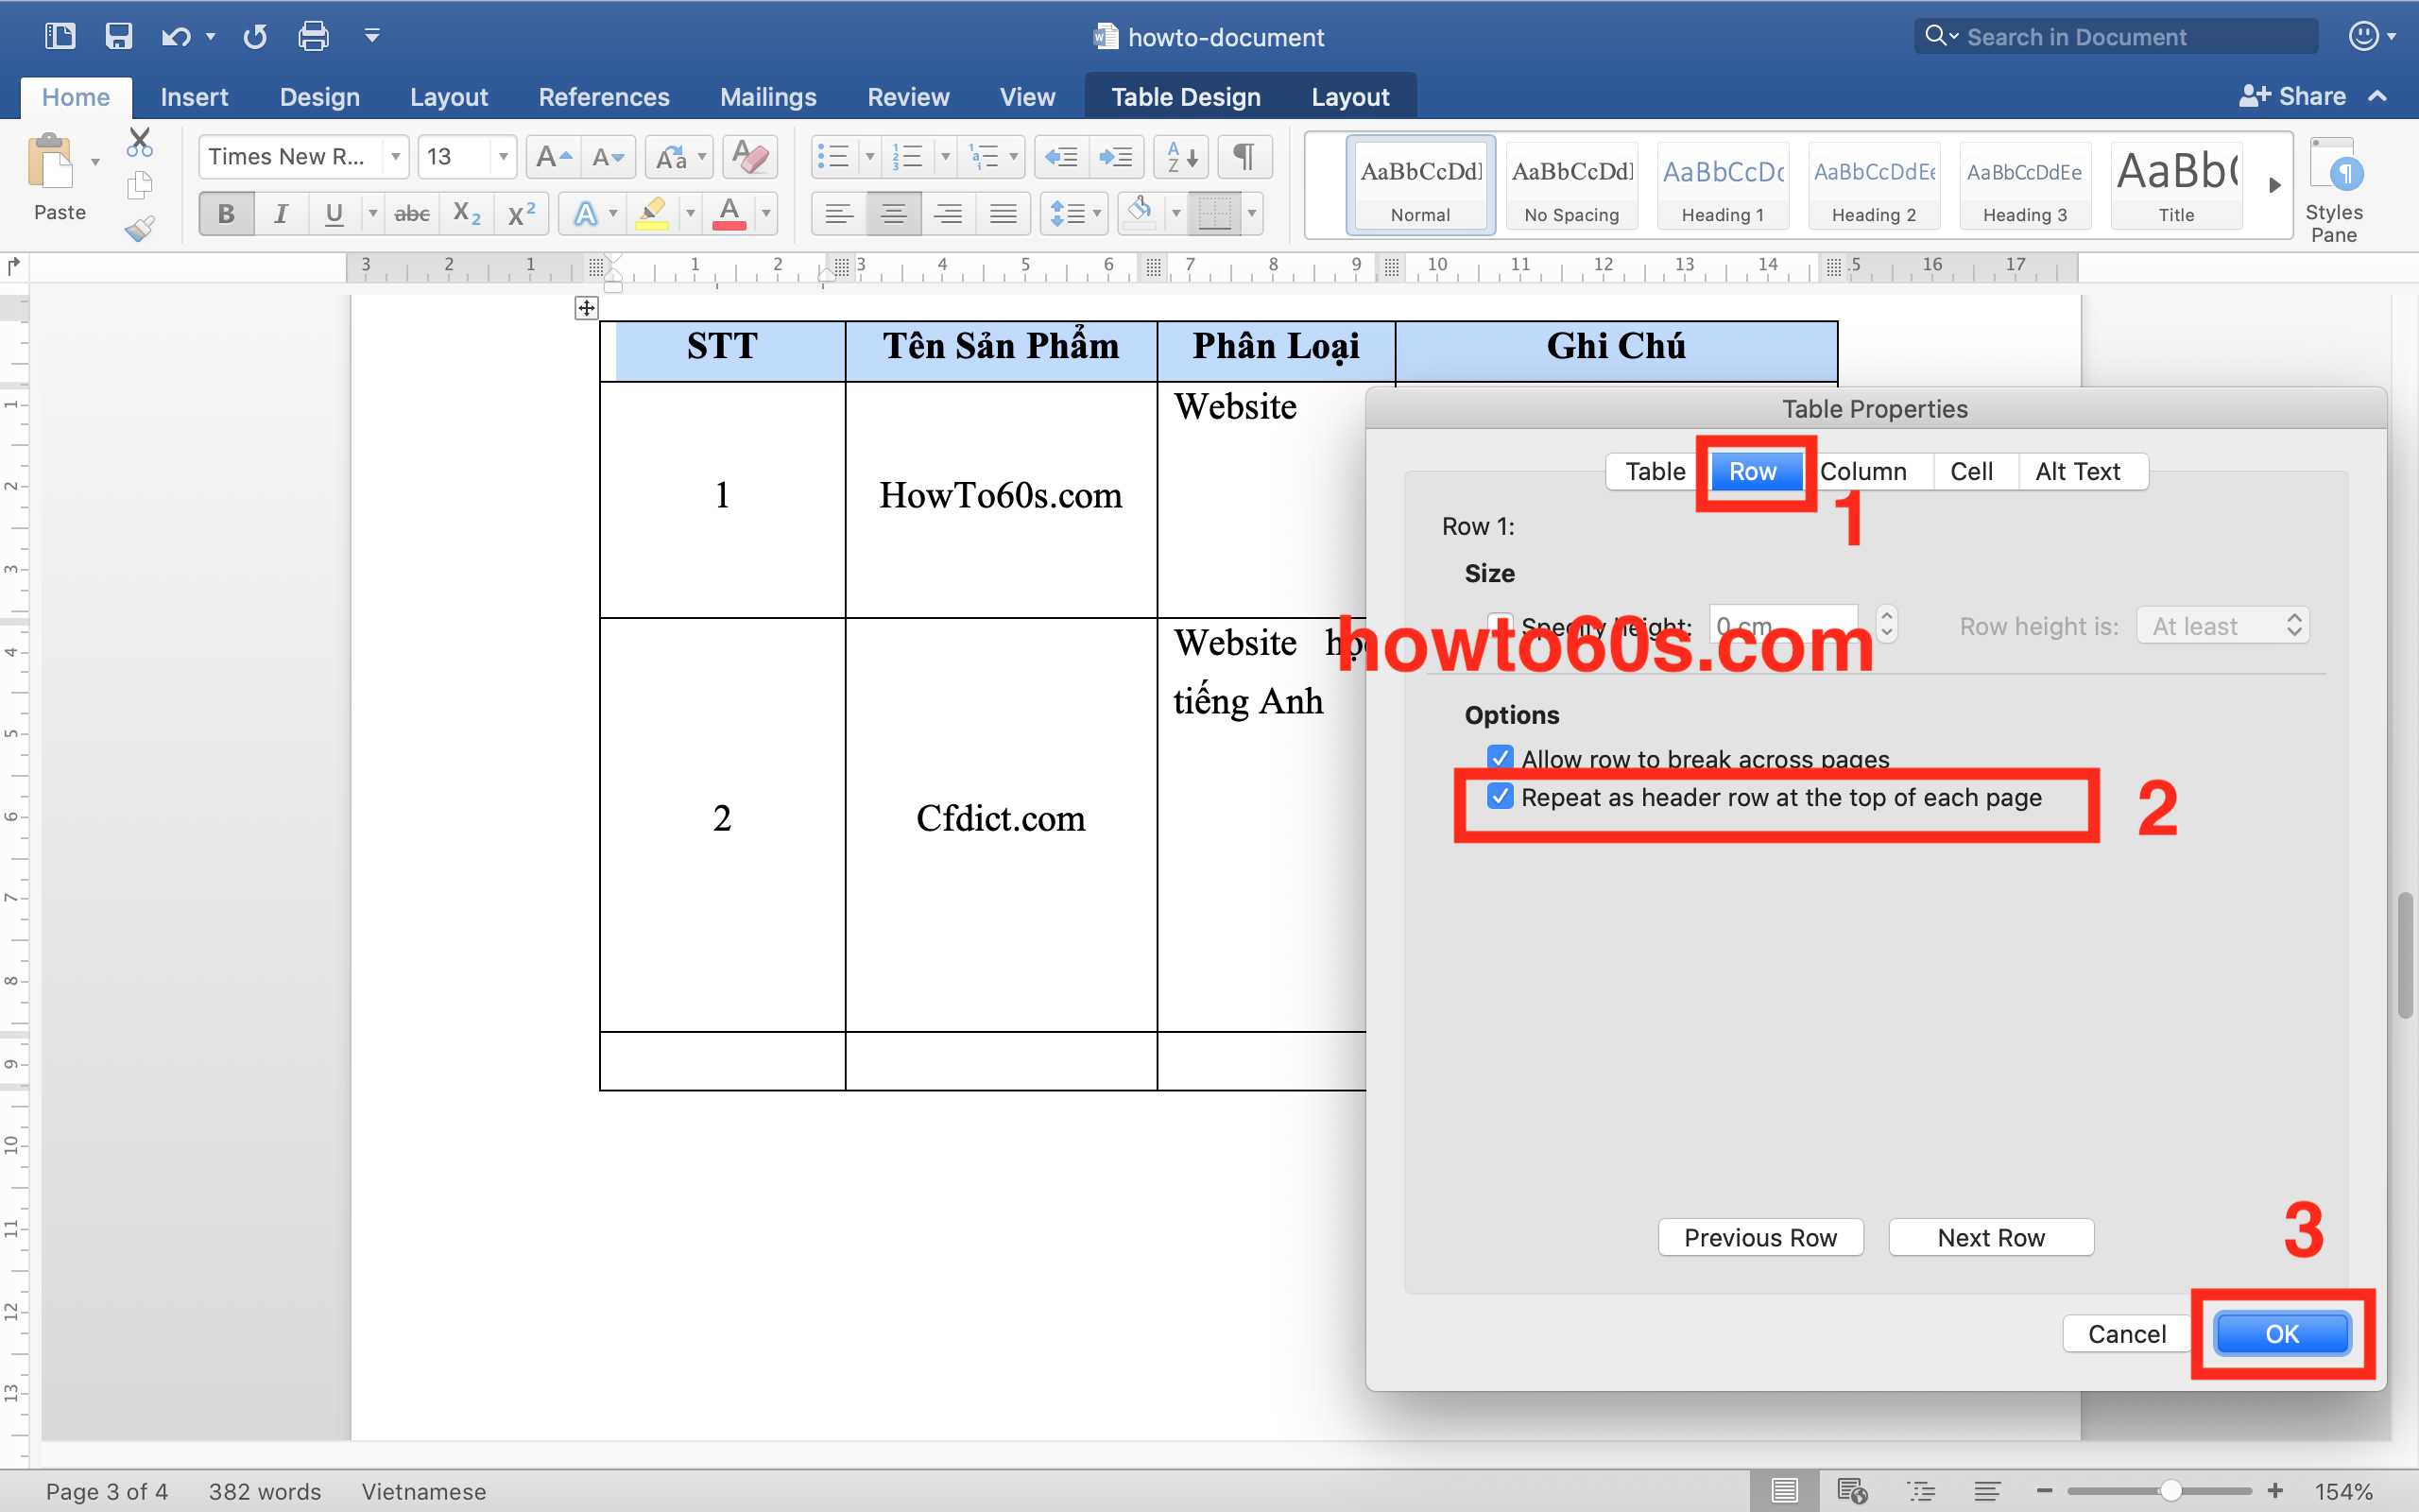The height and width of the screenshot is (1512, 2419).
Task: Open Customize Quick Access Toolbar dropdown
Action: point(372,37)
